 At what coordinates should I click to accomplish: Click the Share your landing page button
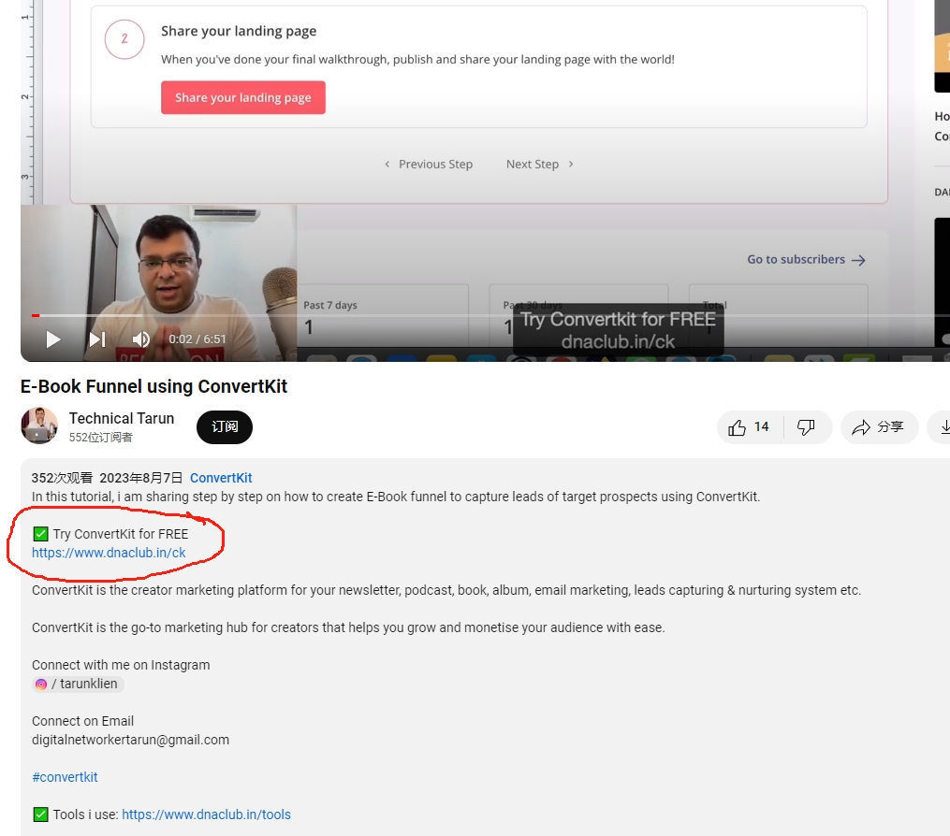tap(243, 97)
